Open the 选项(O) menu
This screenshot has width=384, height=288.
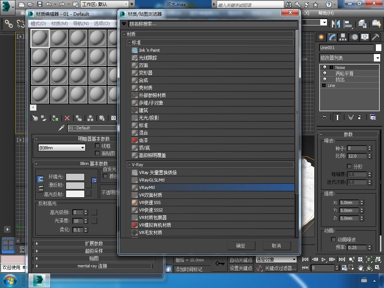pos(102,24)
